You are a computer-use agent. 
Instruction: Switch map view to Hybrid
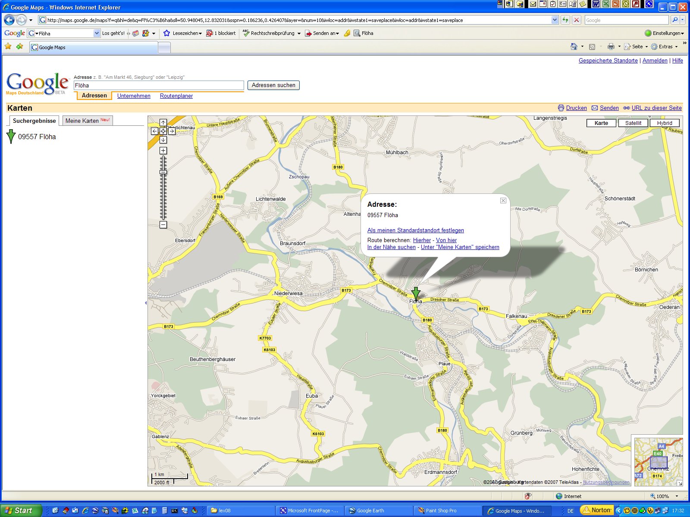(x=665, y=123)
